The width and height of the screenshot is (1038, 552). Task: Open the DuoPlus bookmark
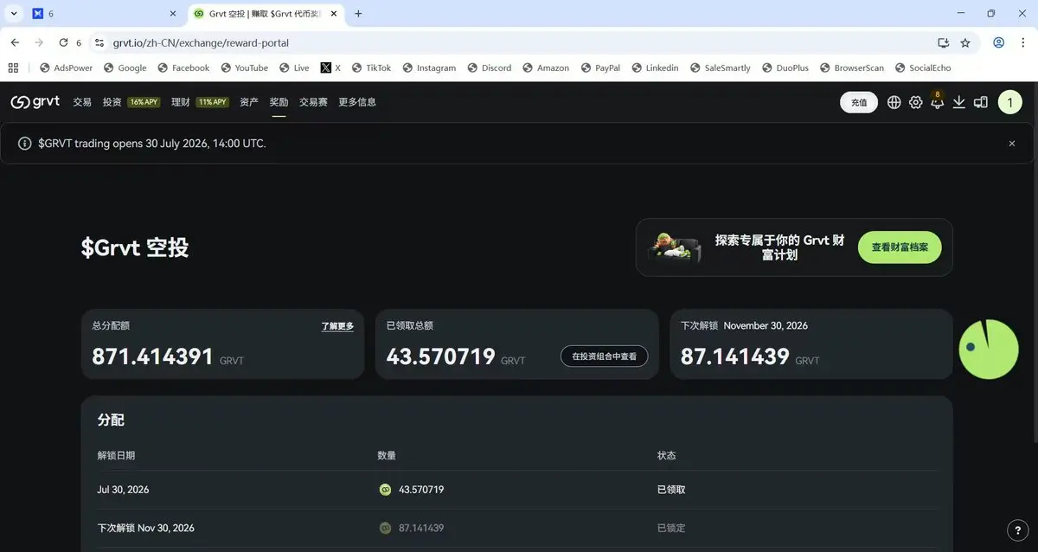785,67
